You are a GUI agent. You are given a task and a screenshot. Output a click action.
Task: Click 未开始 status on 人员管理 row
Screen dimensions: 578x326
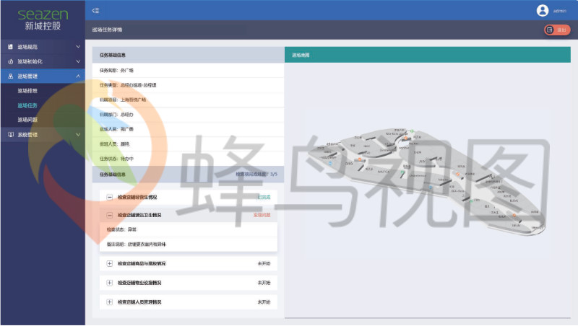pyautogui.click(x=264, y=302)
